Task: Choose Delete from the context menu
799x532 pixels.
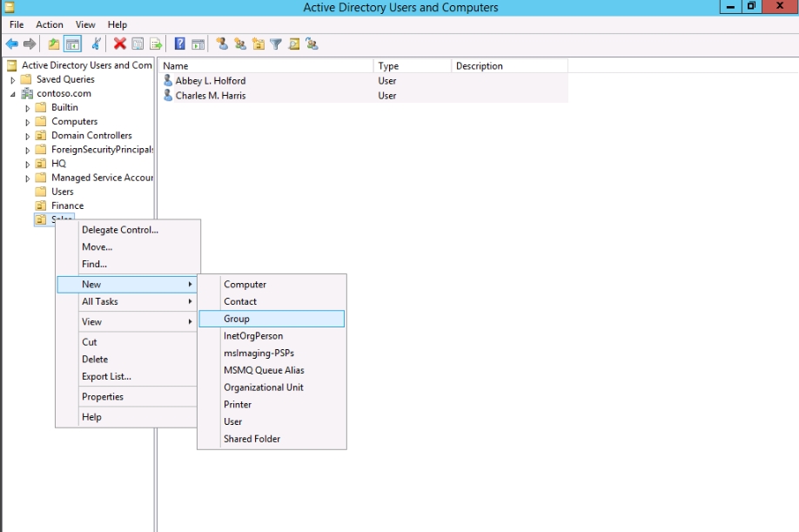Action: (126, 360)
